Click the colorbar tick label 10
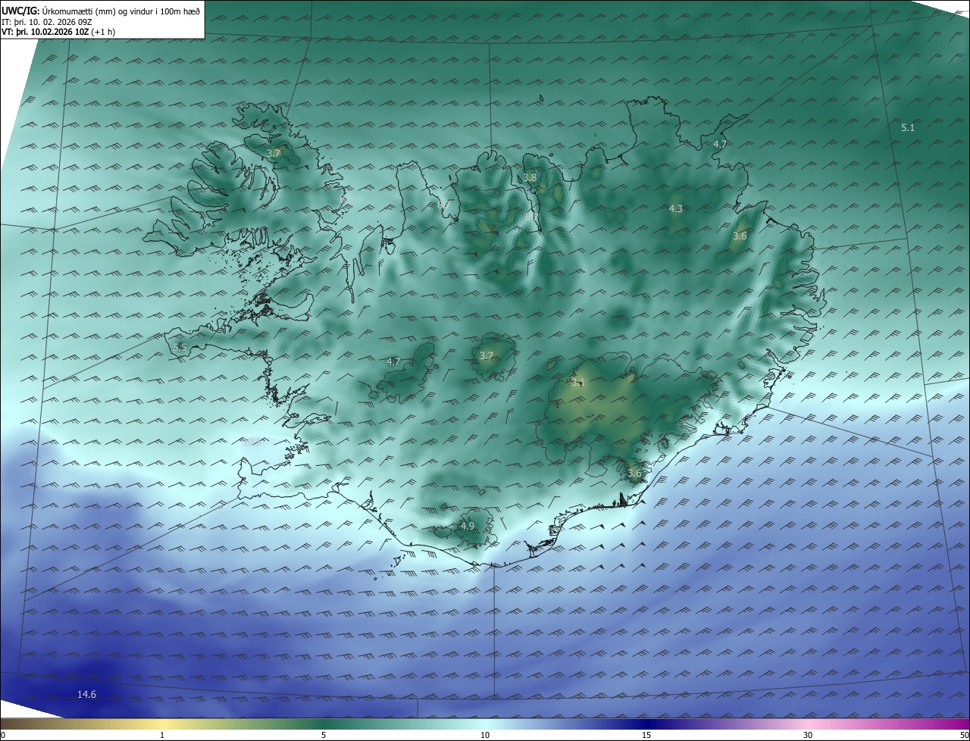The width and height of the screenshot is (970, 741). pos(485,735)
